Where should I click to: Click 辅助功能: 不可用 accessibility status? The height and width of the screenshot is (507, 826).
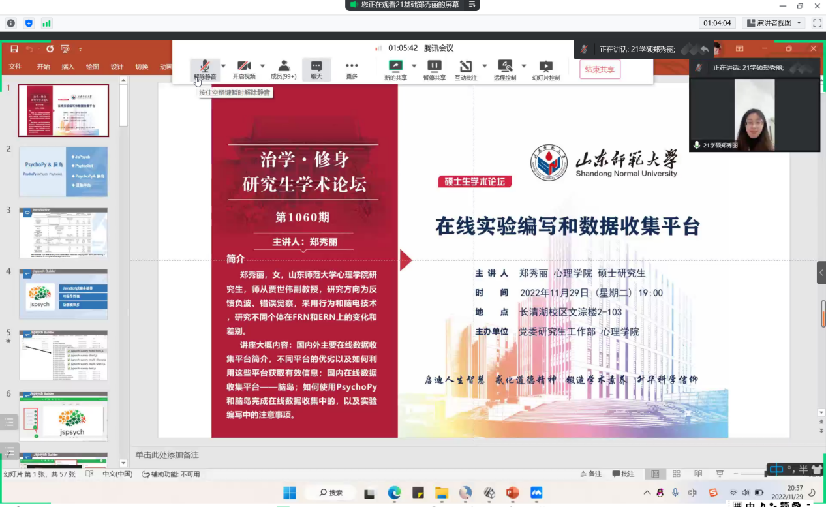click(x=171, y=474)
